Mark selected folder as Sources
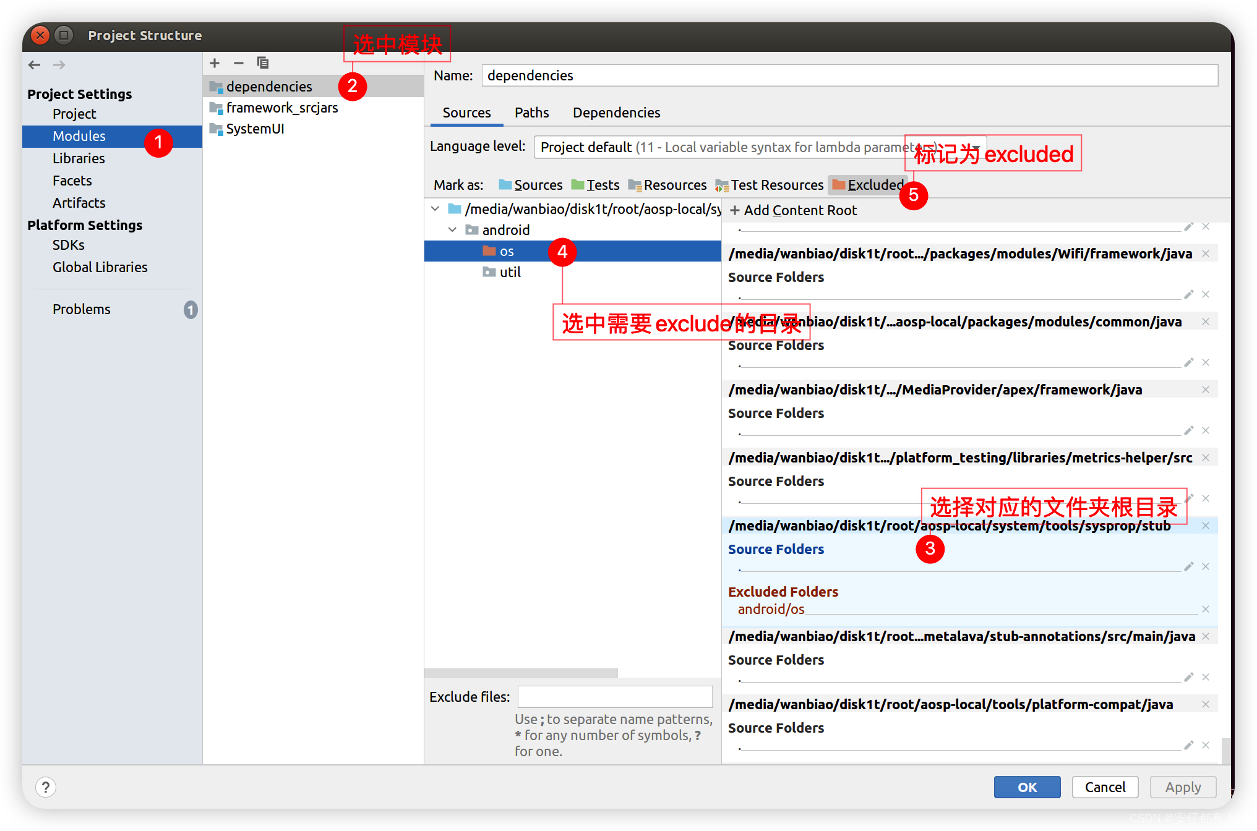Screen dimensions: 1257x831 (531, 185)
